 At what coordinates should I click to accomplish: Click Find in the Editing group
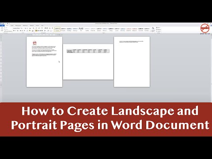159,27
